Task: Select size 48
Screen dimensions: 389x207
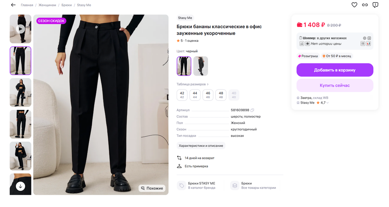Action: pos(221,95)
